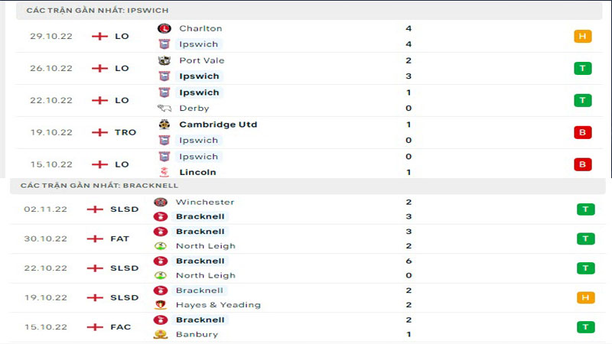Click the Hayes & Yeading club crest

(160, 304)
